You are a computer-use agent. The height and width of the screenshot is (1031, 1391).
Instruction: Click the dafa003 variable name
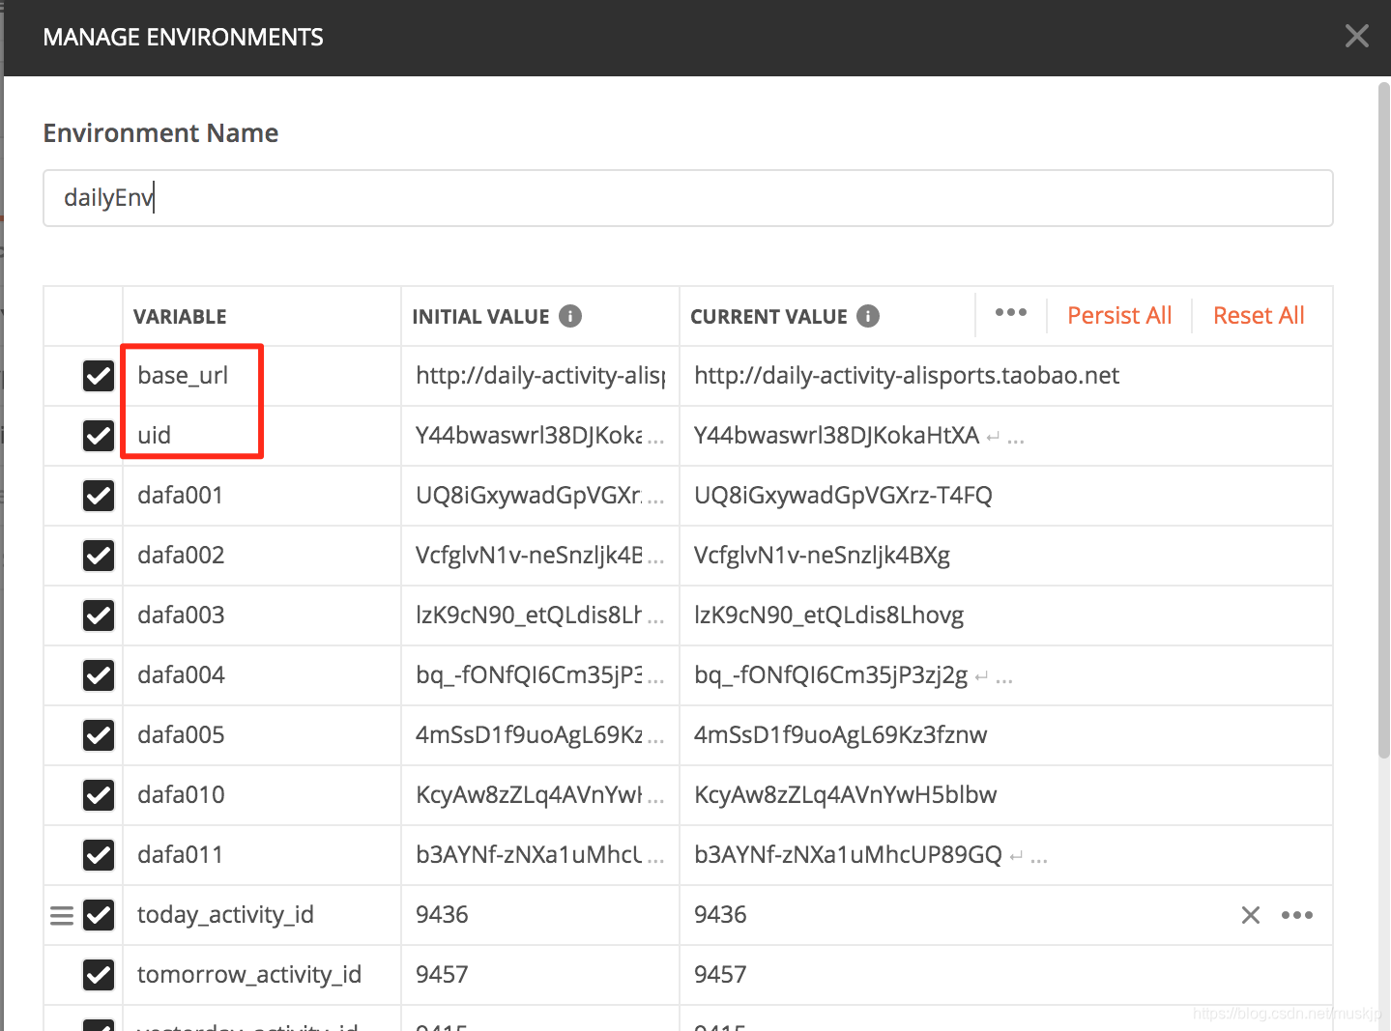tap(181, 616)
